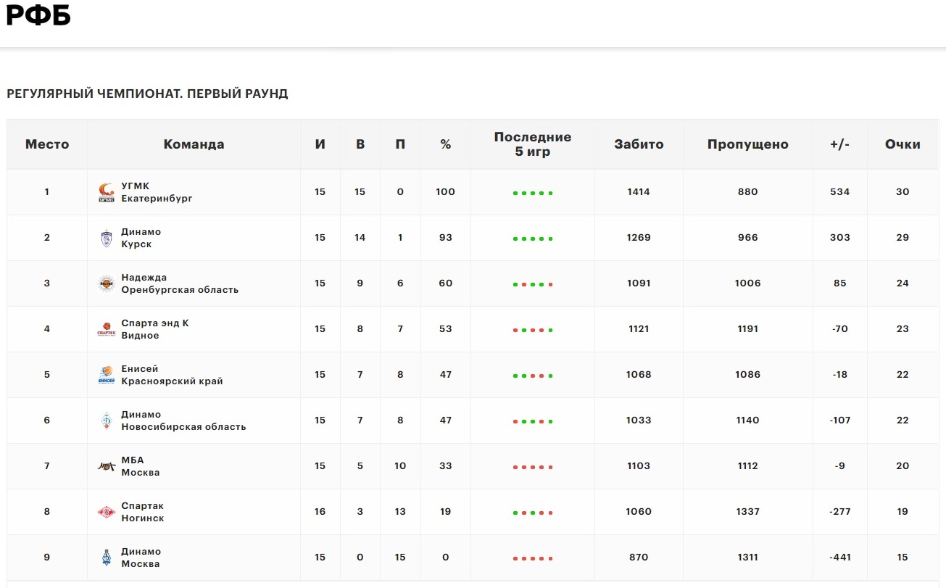Click the Надежда Оренбургская область team logo

107,284
